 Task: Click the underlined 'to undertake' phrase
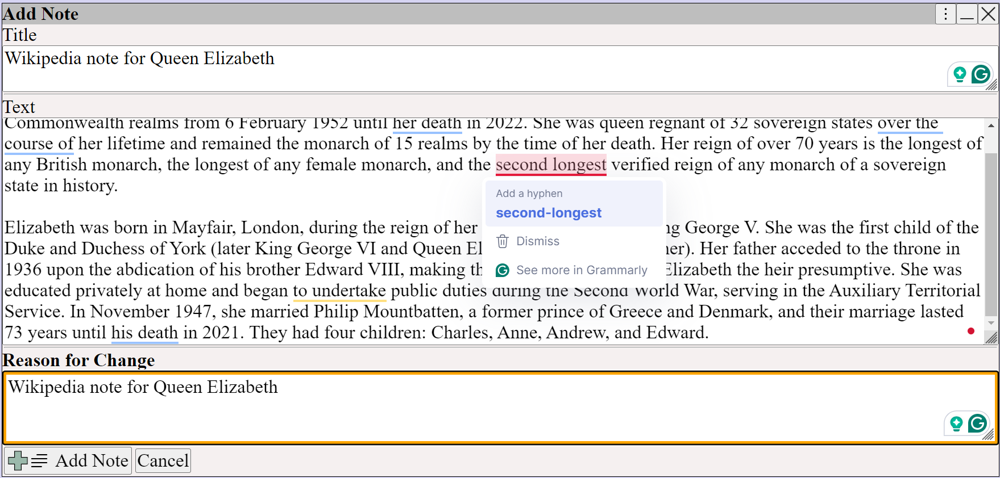[x=339, y=291]
